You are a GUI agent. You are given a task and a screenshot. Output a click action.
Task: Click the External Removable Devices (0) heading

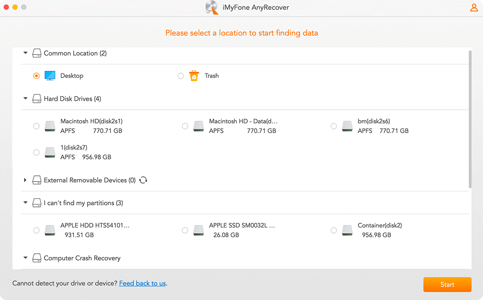(x=90, y=180)
